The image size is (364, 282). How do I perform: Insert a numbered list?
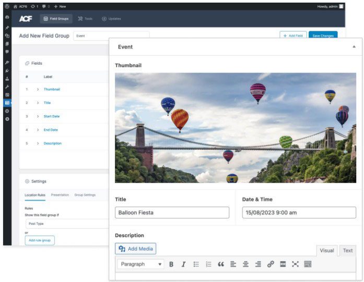[208, 264]
